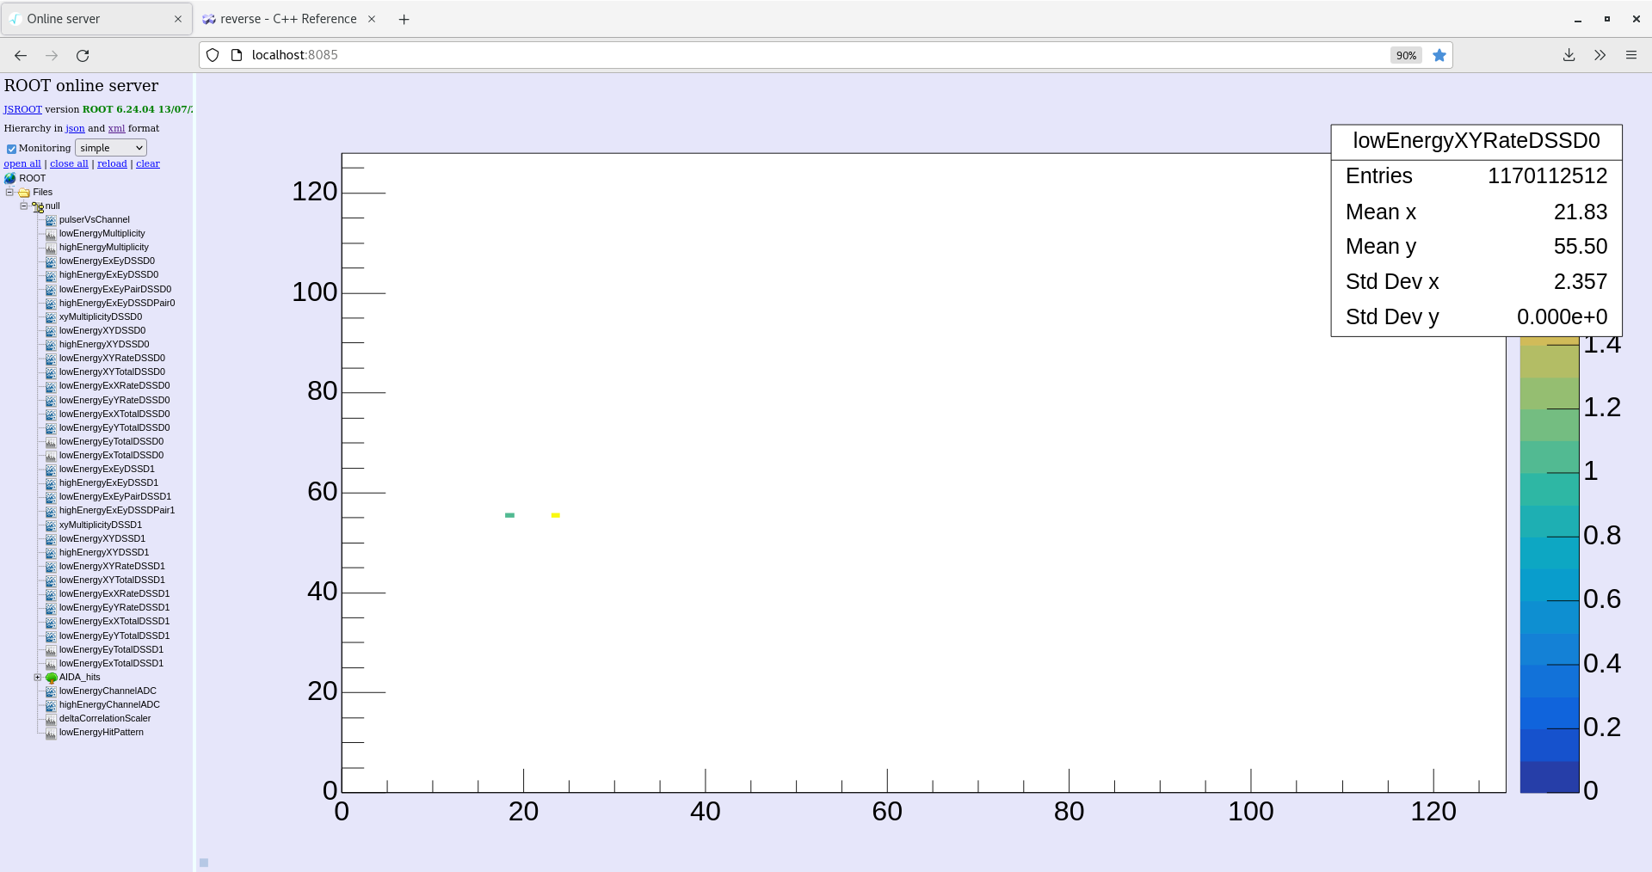Reload the current page
The width and height of the screenshot is (1652, 872).
coord(83,55)
